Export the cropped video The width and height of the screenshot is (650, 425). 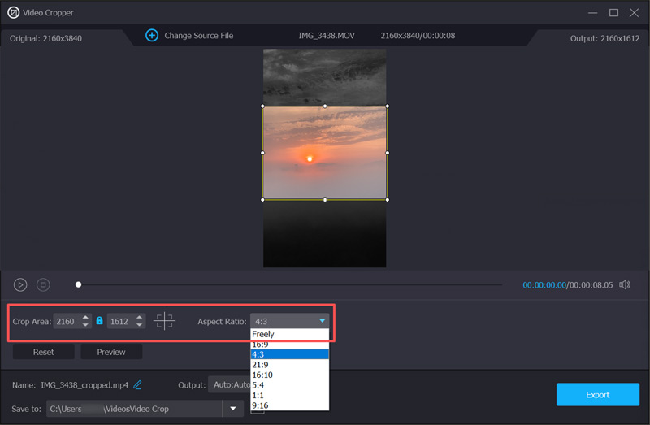pyautogui.click(x=597, y=395)
